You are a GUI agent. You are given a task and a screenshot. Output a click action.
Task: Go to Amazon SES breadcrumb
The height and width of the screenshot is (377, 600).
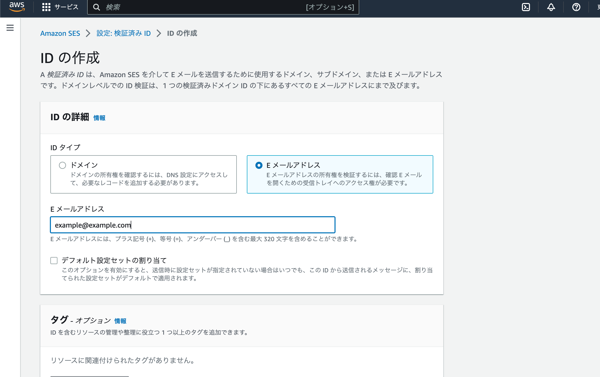coord(60,33)
